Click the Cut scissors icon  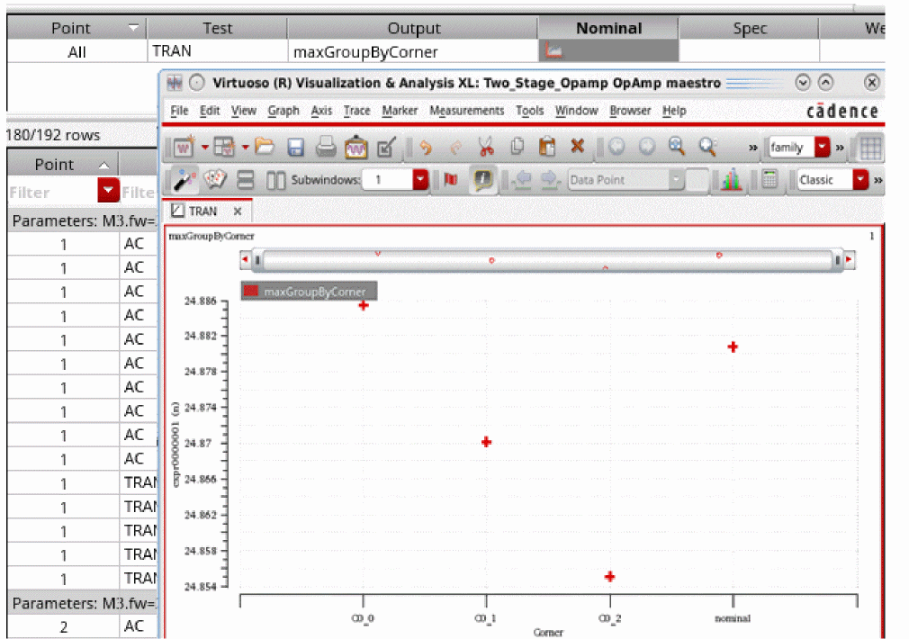486,147
